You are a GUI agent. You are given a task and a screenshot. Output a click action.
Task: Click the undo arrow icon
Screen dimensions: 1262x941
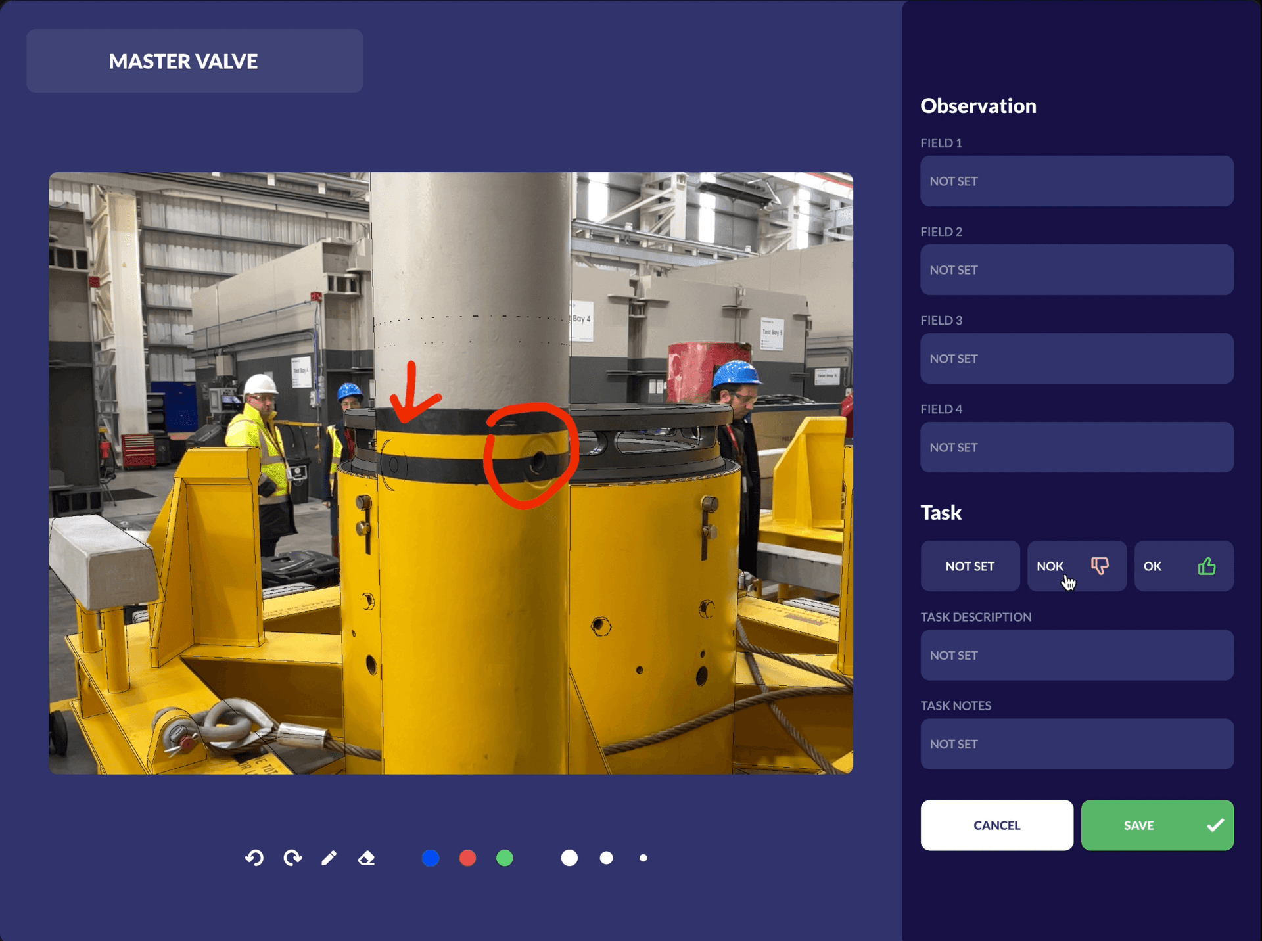(254, 858)
